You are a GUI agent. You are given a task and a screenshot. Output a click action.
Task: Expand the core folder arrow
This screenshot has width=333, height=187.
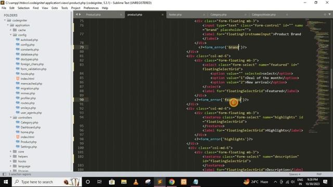pos(10,152)
